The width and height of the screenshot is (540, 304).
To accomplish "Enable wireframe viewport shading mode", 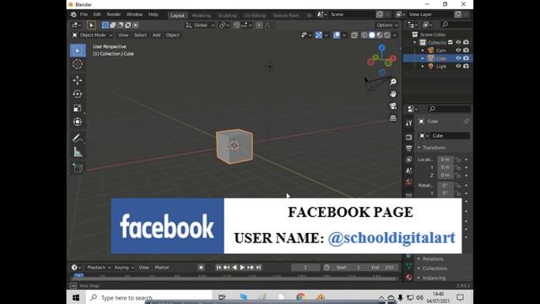I will point(364,35).
